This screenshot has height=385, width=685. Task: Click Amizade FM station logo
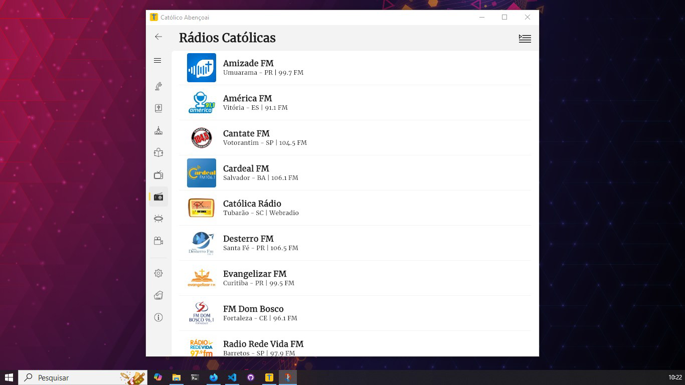[202, 68]
